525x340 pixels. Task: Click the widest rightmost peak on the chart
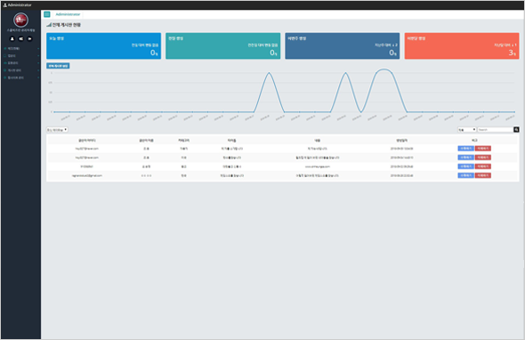384,69
